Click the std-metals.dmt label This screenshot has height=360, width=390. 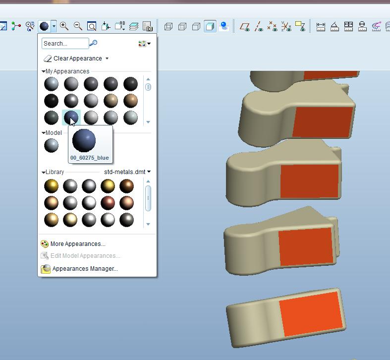tap(124, 172)
